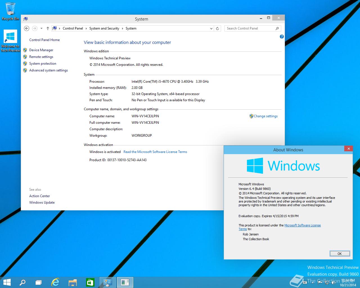Open Windows Update under See also
Image resolution: width=360 pixels, height=288 pixels.
[x=42, y=202]
